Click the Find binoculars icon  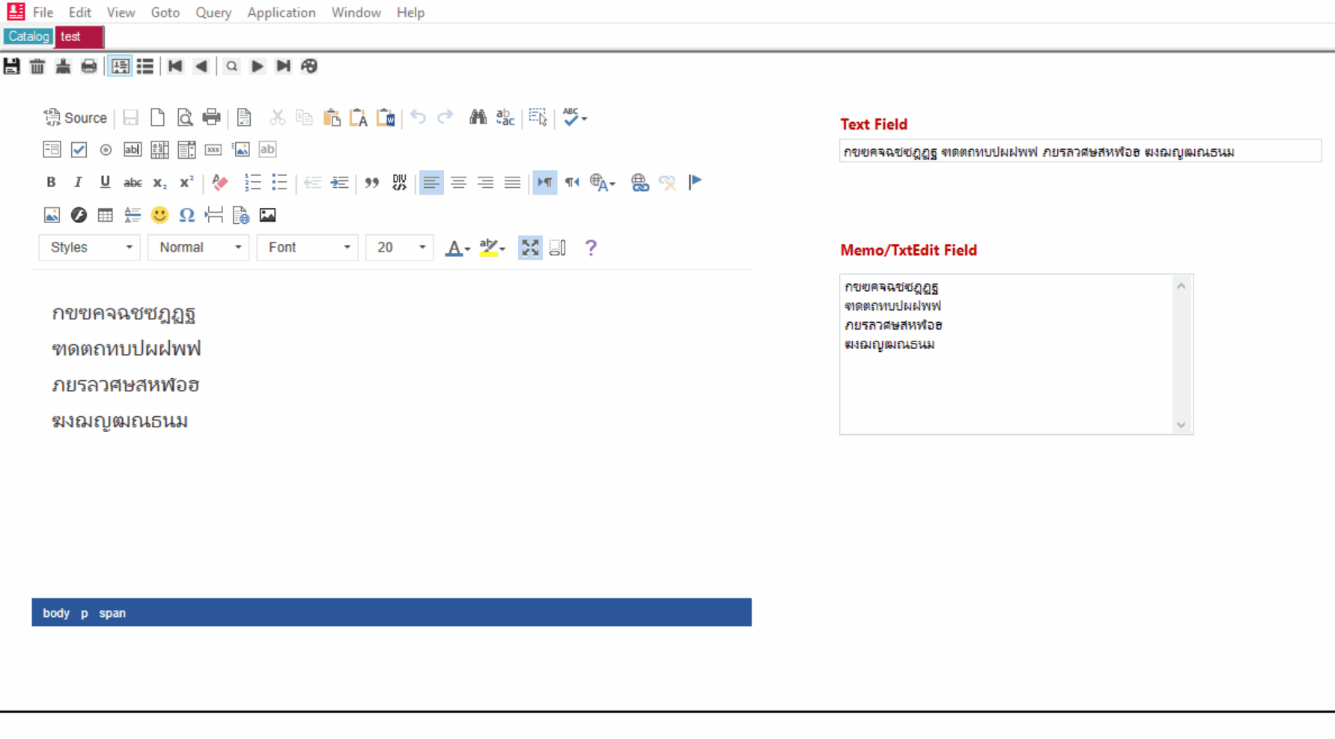point(478,118)
